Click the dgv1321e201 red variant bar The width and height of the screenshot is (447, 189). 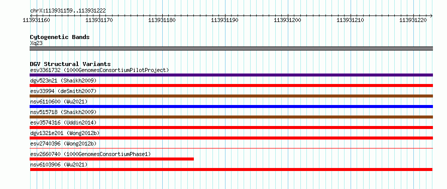[x=231, y=138]
